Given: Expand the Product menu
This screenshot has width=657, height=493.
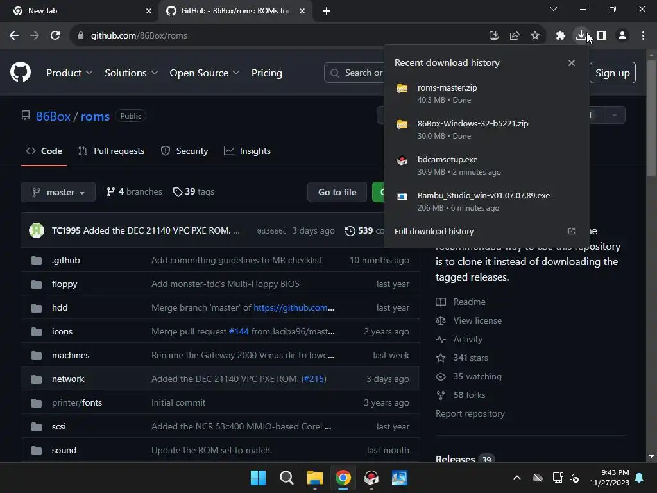Looking at the screenshot, I should [69, 73].
